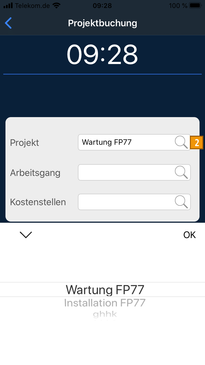
Task: Tap the search magnifier in Projekt field
Action: click(181, 142)
